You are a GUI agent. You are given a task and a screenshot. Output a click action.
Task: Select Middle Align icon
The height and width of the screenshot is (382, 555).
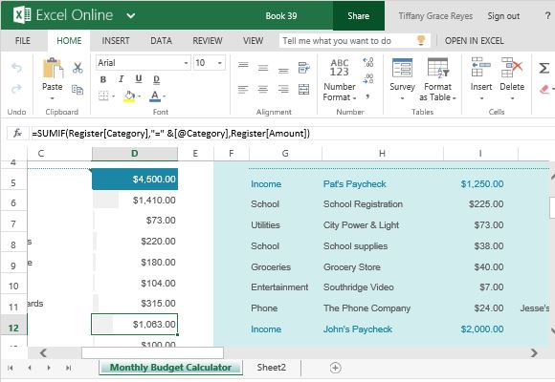[x=263, y=68]
